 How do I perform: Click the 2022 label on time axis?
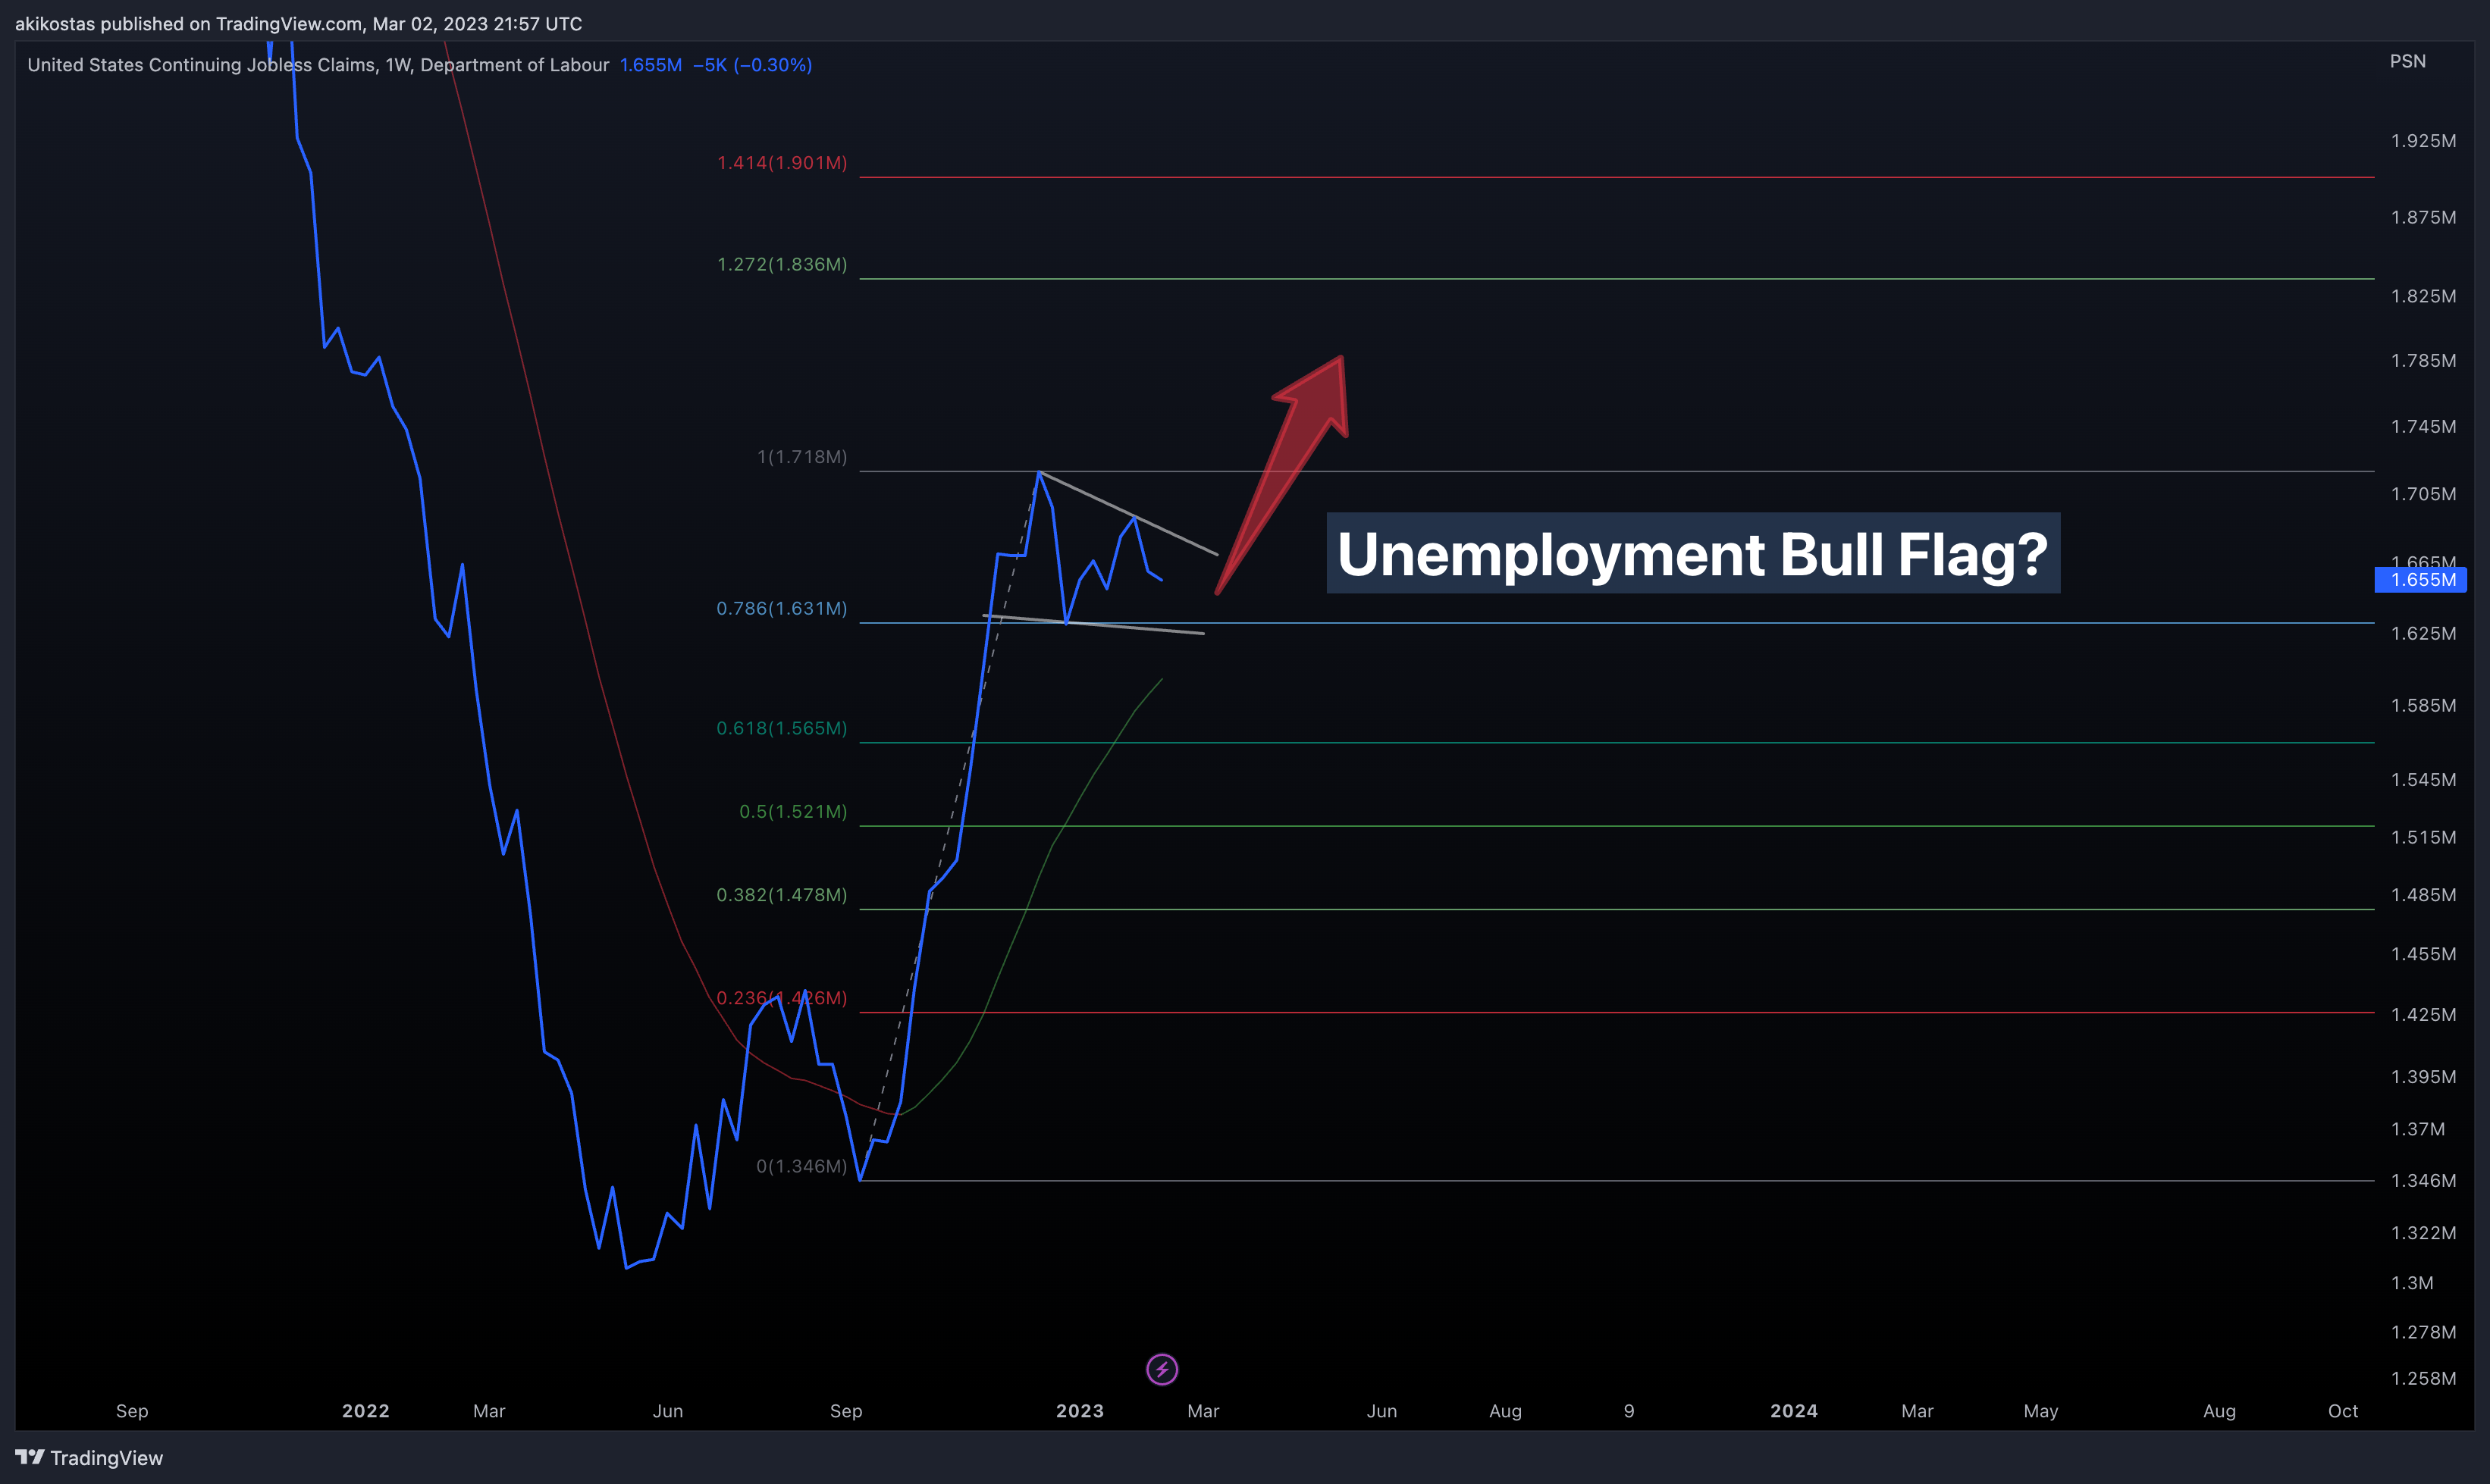(365, 1411)
